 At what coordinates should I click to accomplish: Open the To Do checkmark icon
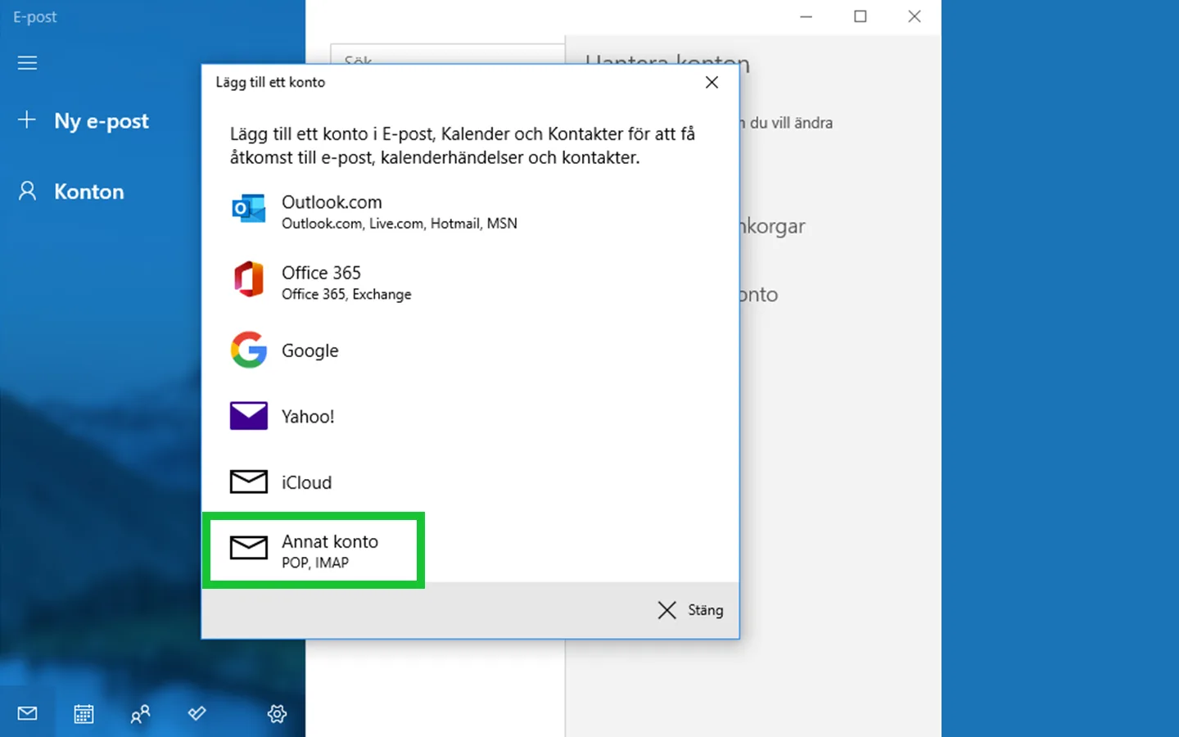(x=196, y=713)
